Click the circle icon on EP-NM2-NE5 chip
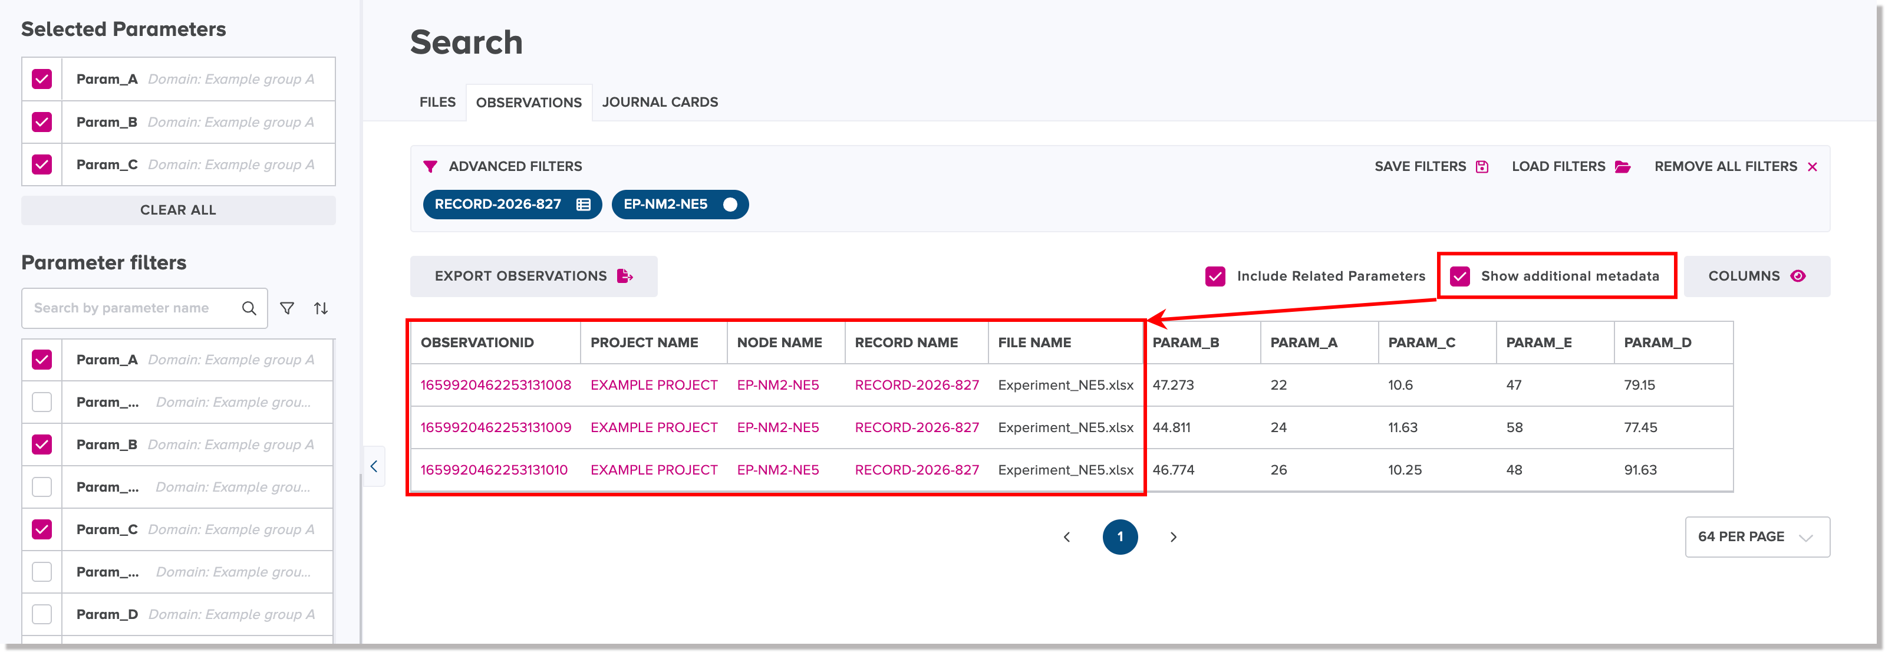 [730, 205]
